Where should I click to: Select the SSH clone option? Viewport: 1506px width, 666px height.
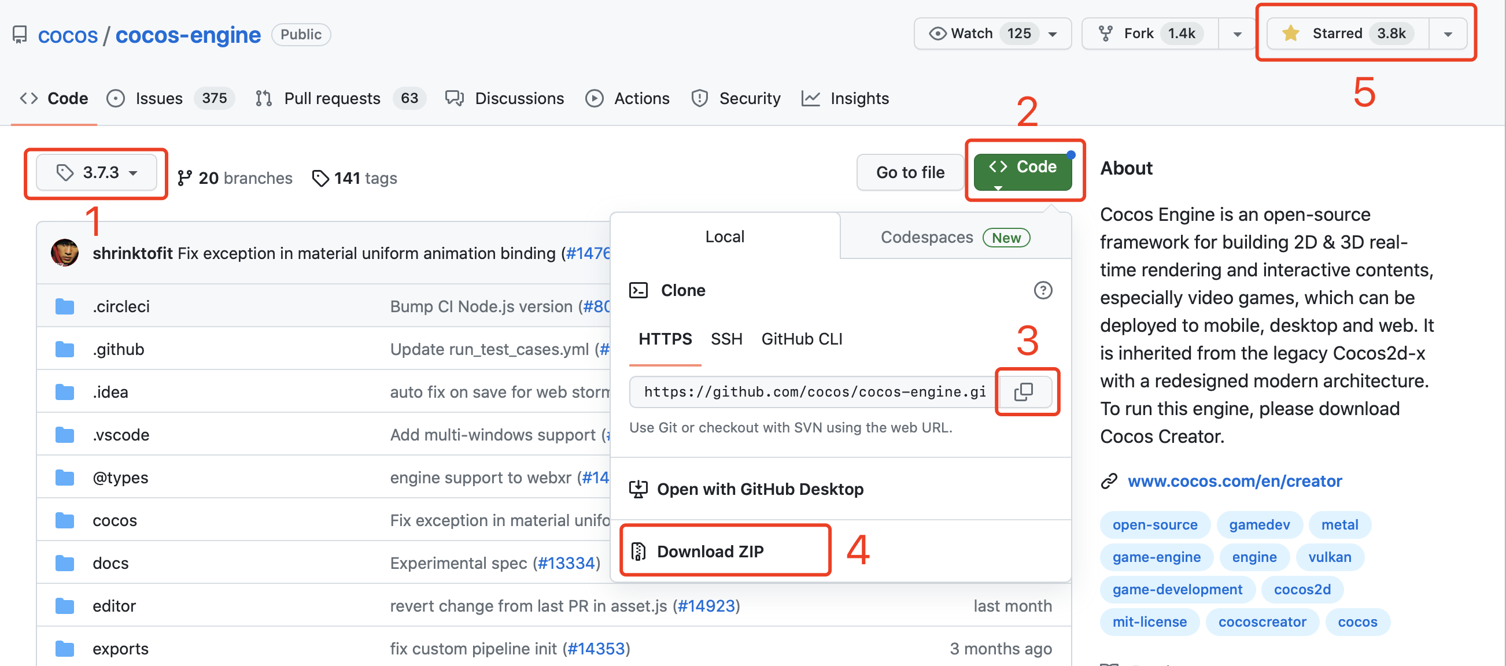726,339
